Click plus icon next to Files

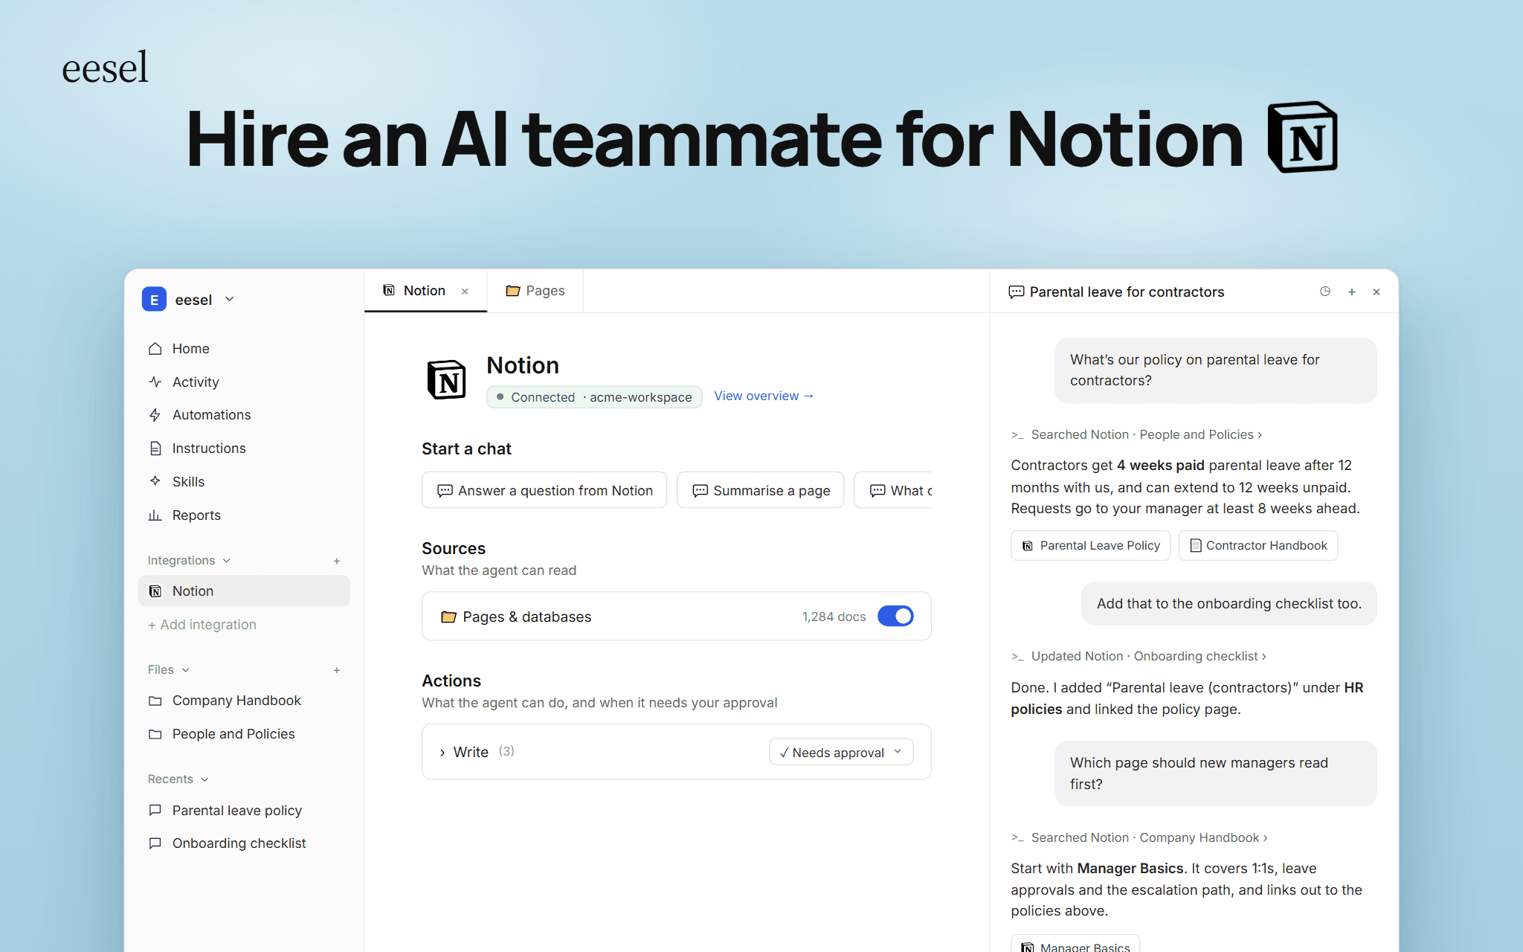(337, 670)
